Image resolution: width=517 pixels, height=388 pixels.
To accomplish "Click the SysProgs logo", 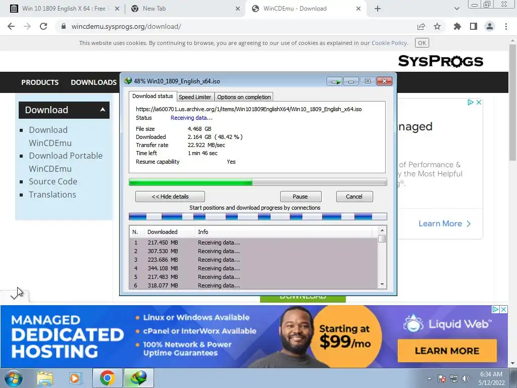I will point(440,61).
